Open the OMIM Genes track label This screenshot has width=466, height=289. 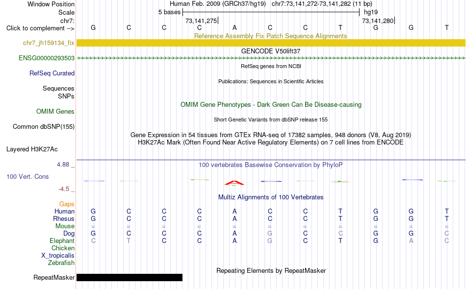click(x=55, y=111)
